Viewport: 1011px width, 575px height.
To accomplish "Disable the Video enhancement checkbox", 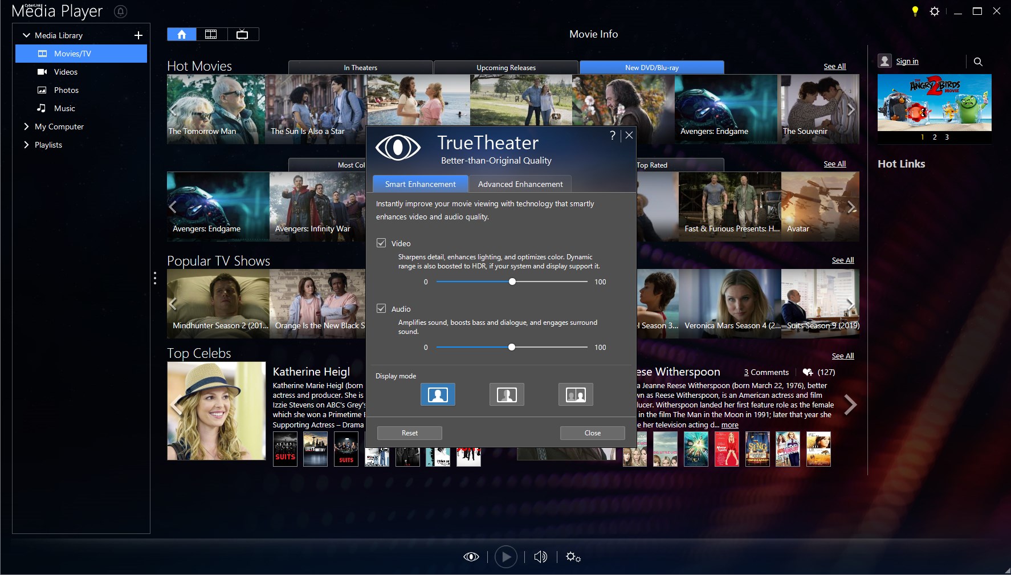I will tap(381, 243).
